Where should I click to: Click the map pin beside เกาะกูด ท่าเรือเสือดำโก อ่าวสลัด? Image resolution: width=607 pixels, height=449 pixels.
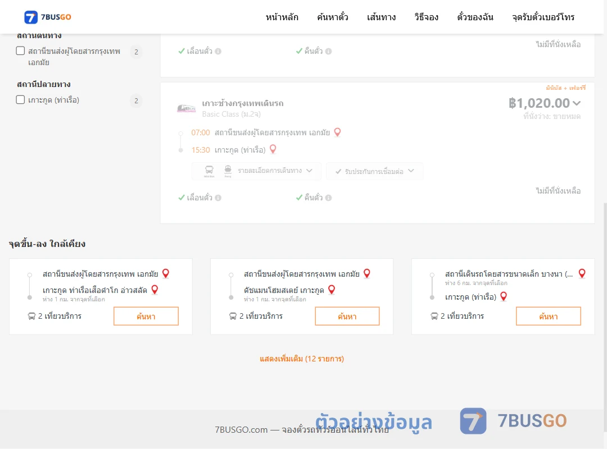pos(155,290)
